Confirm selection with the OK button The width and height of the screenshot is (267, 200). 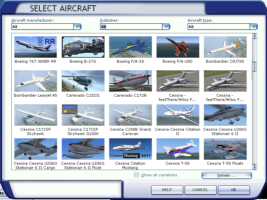coord(234,190)
